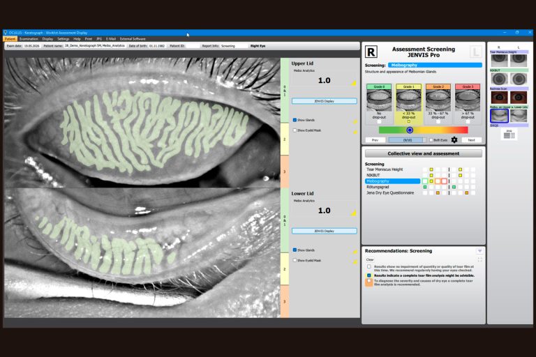Check the Grade 3 drop-out box
536x357 pixels.
(468, 121)
